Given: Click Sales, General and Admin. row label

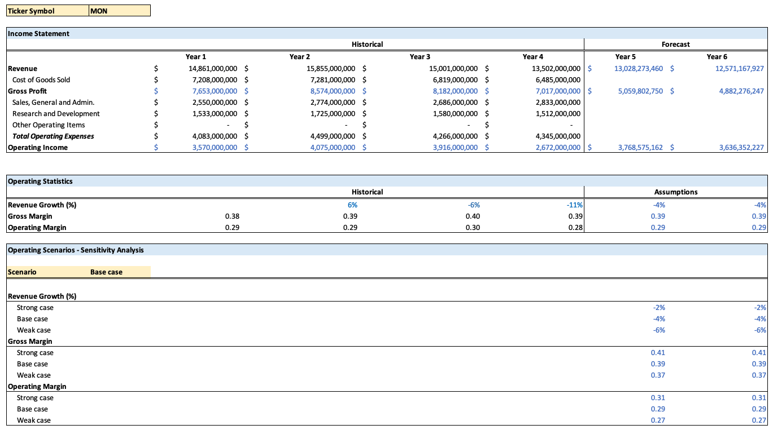Looking at the screenshot, I should coord(54,102).
